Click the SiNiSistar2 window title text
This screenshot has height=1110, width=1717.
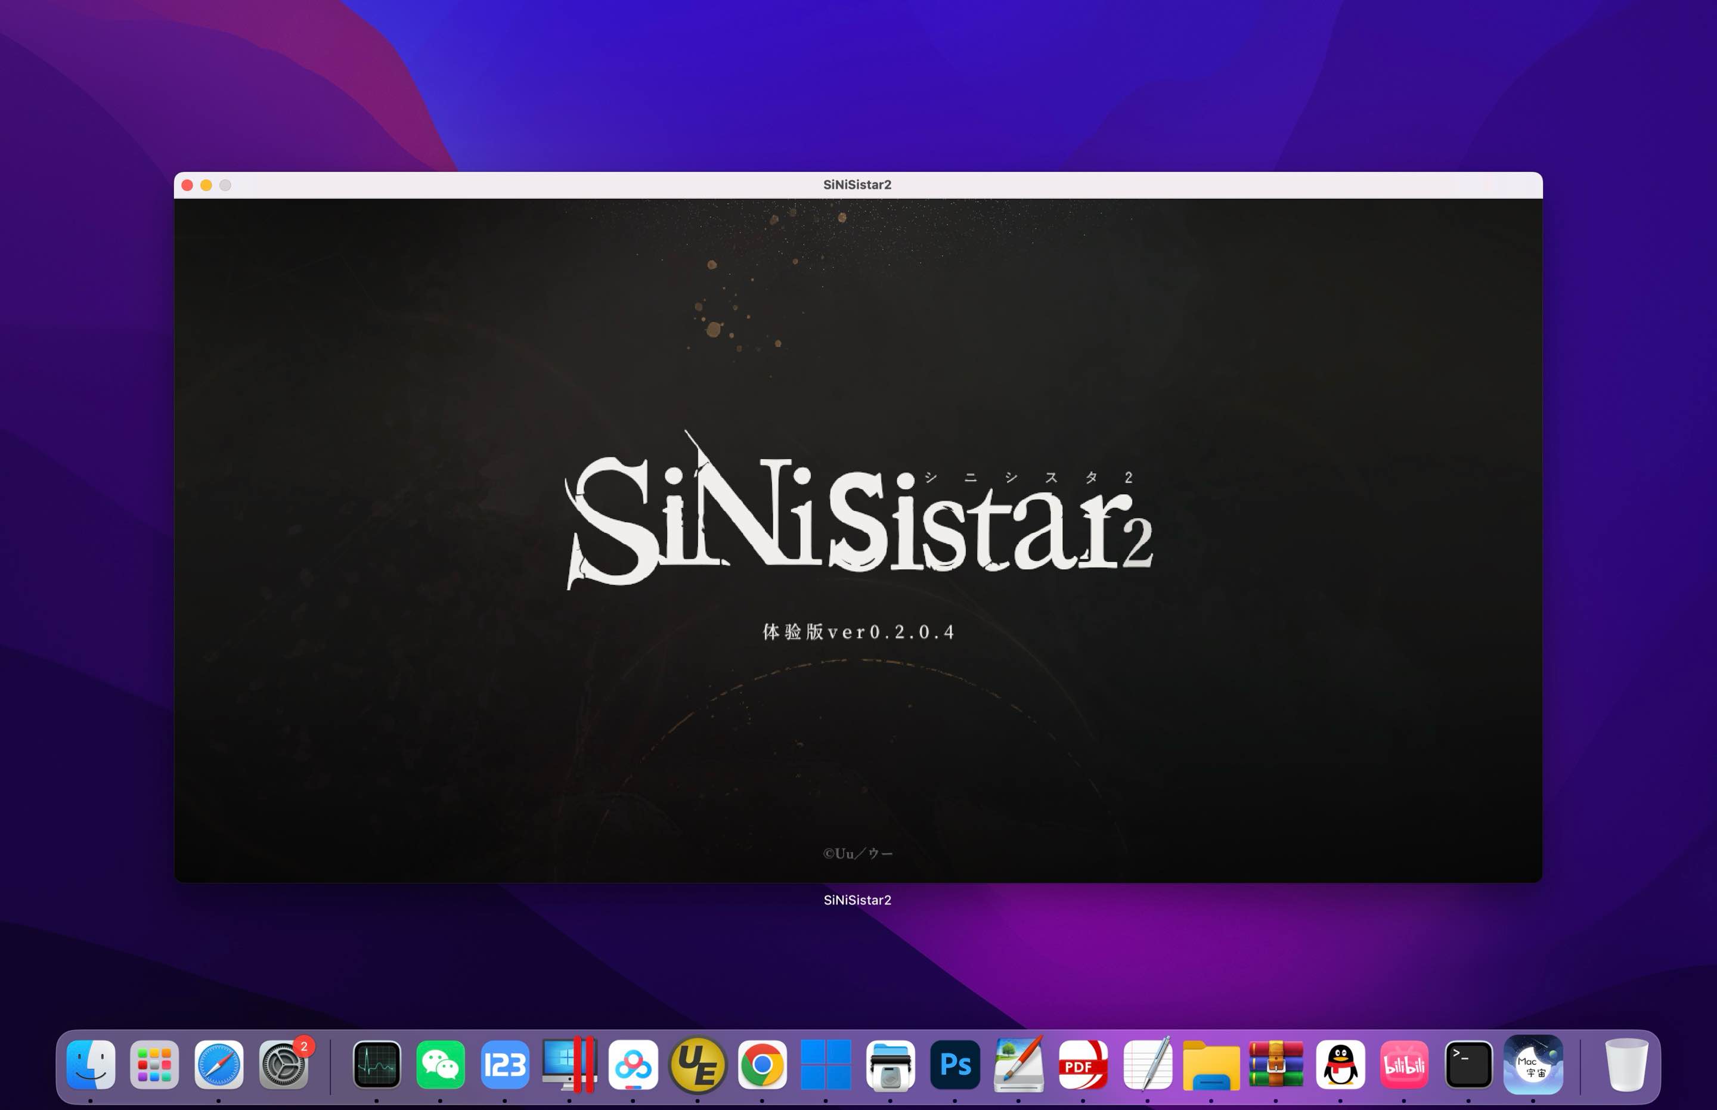(857, 185)
